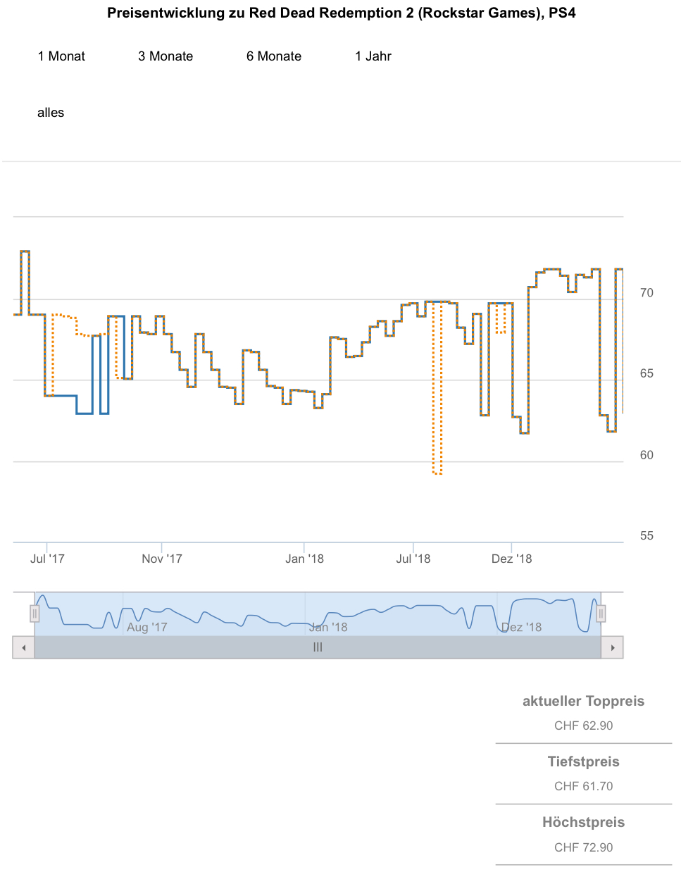The image size is (681, 884).
Task: Click the "Nov '17" x-axis label
Action: (162, 559)
